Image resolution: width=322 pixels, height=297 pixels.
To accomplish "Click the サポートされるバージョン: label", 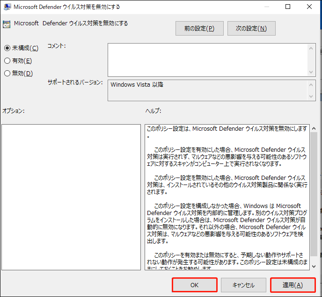I will coord(75,82).
